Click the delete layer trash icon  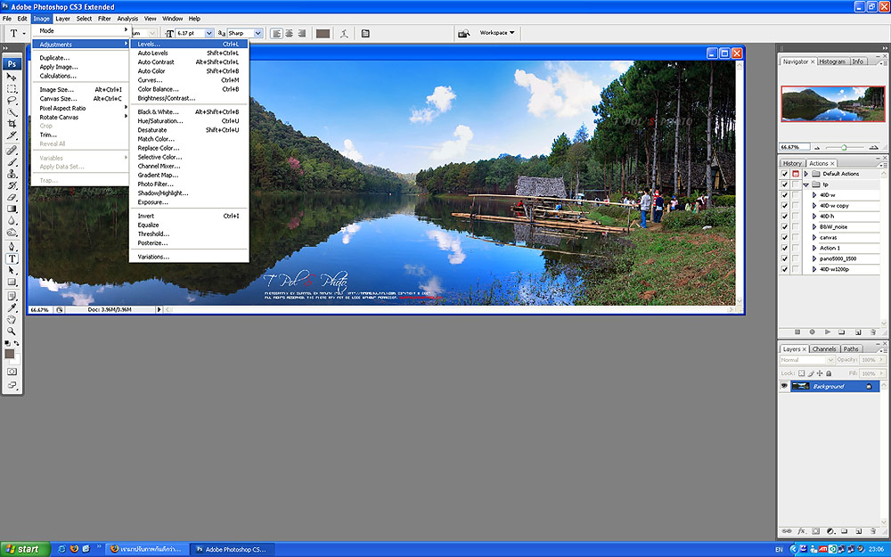click(872, 531)
